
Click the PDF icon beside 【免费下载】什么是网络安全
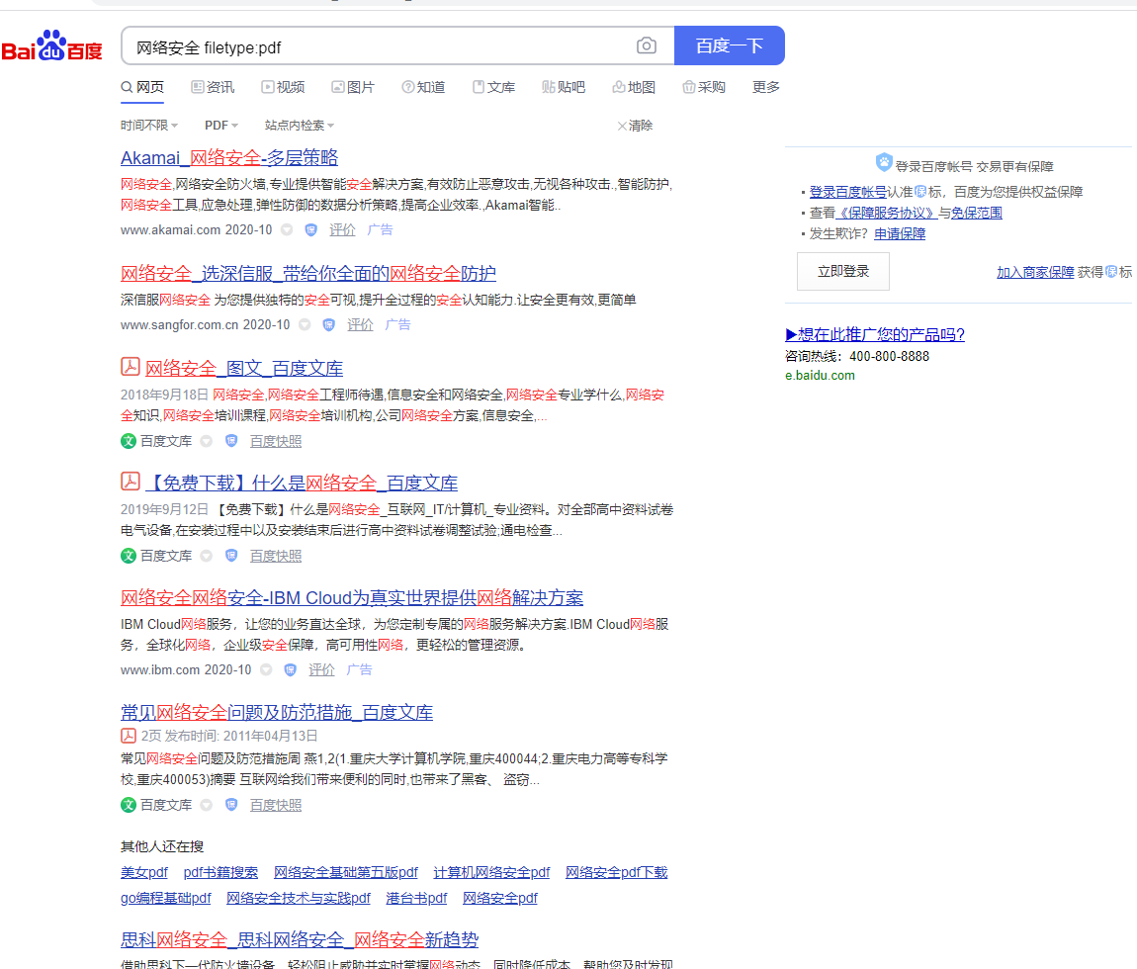coord(130,481)
